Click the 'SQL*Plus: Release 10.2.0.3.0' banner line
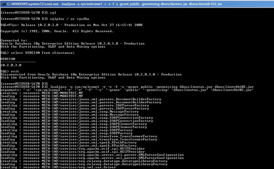 [x=72, y=25]
